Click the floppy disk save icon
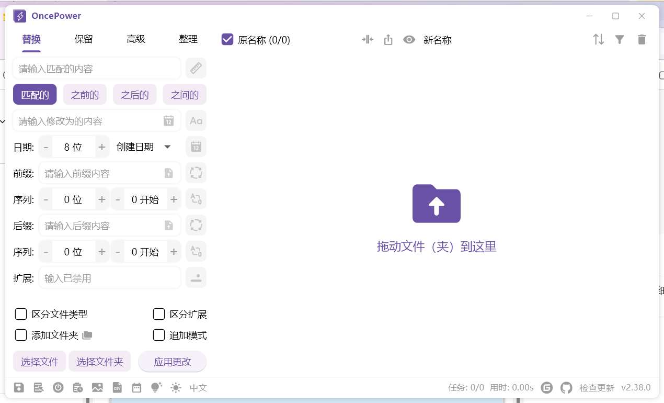This screenshot has width=664, height=403. point(19,388)
